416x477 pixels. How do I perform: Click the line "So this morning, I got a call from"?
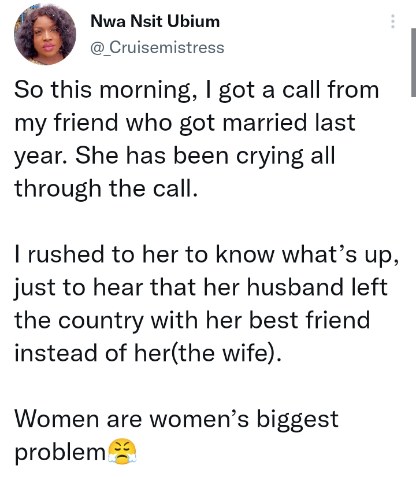point(196,90)
